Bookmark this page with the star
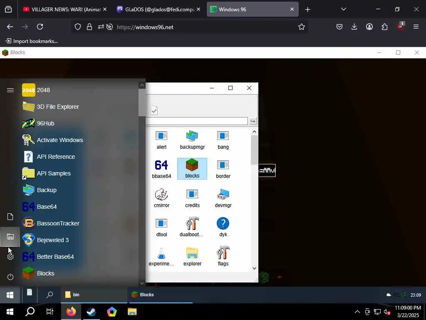The height and width of the screenshot is (320, 426). tap(301, 27)
